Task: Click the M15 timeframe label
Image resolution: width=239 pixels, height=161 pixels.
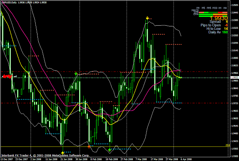Action: coord(209,8)
